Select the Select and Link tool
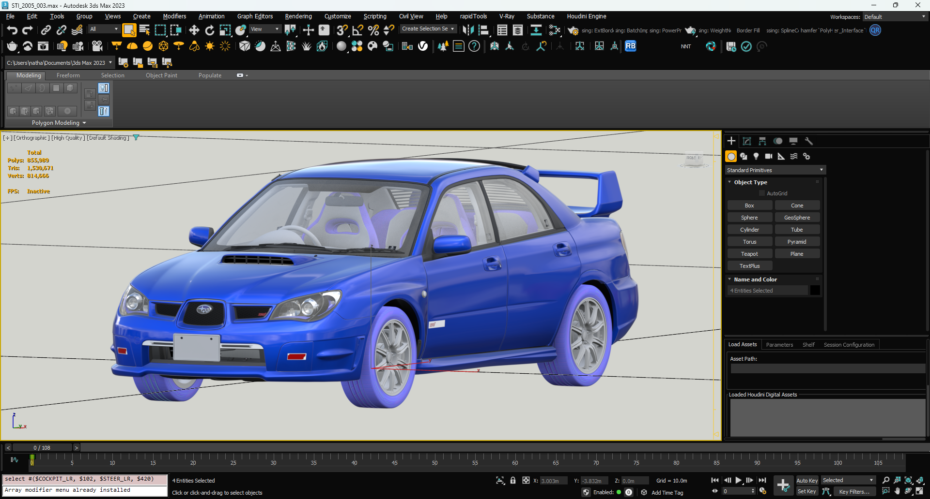 tap(46, 30)
